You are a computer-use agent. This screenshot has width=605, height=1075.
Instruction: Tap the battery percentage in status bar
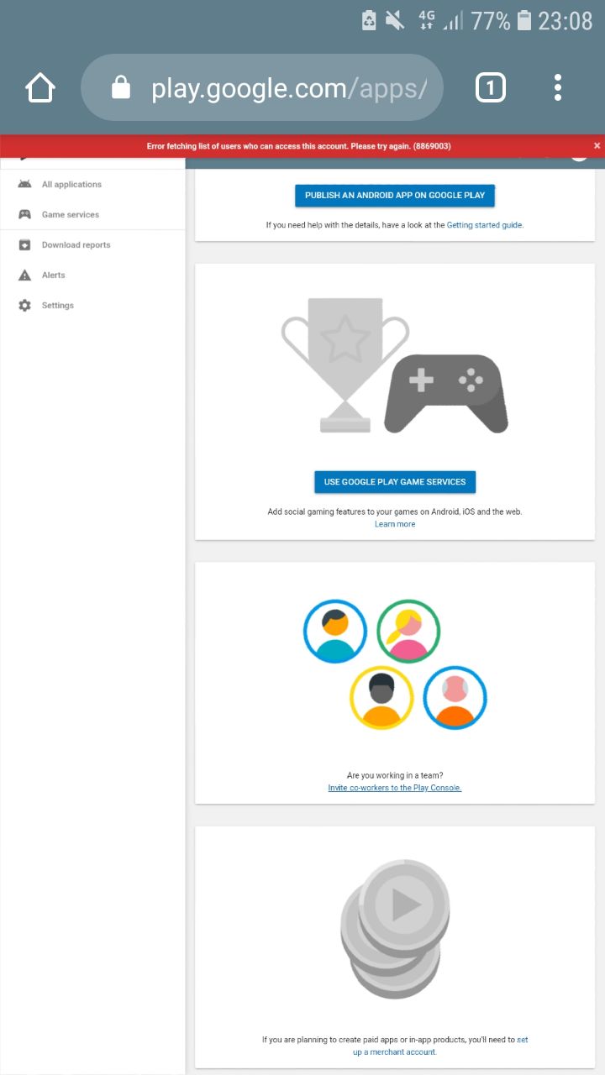pos(491,21)
